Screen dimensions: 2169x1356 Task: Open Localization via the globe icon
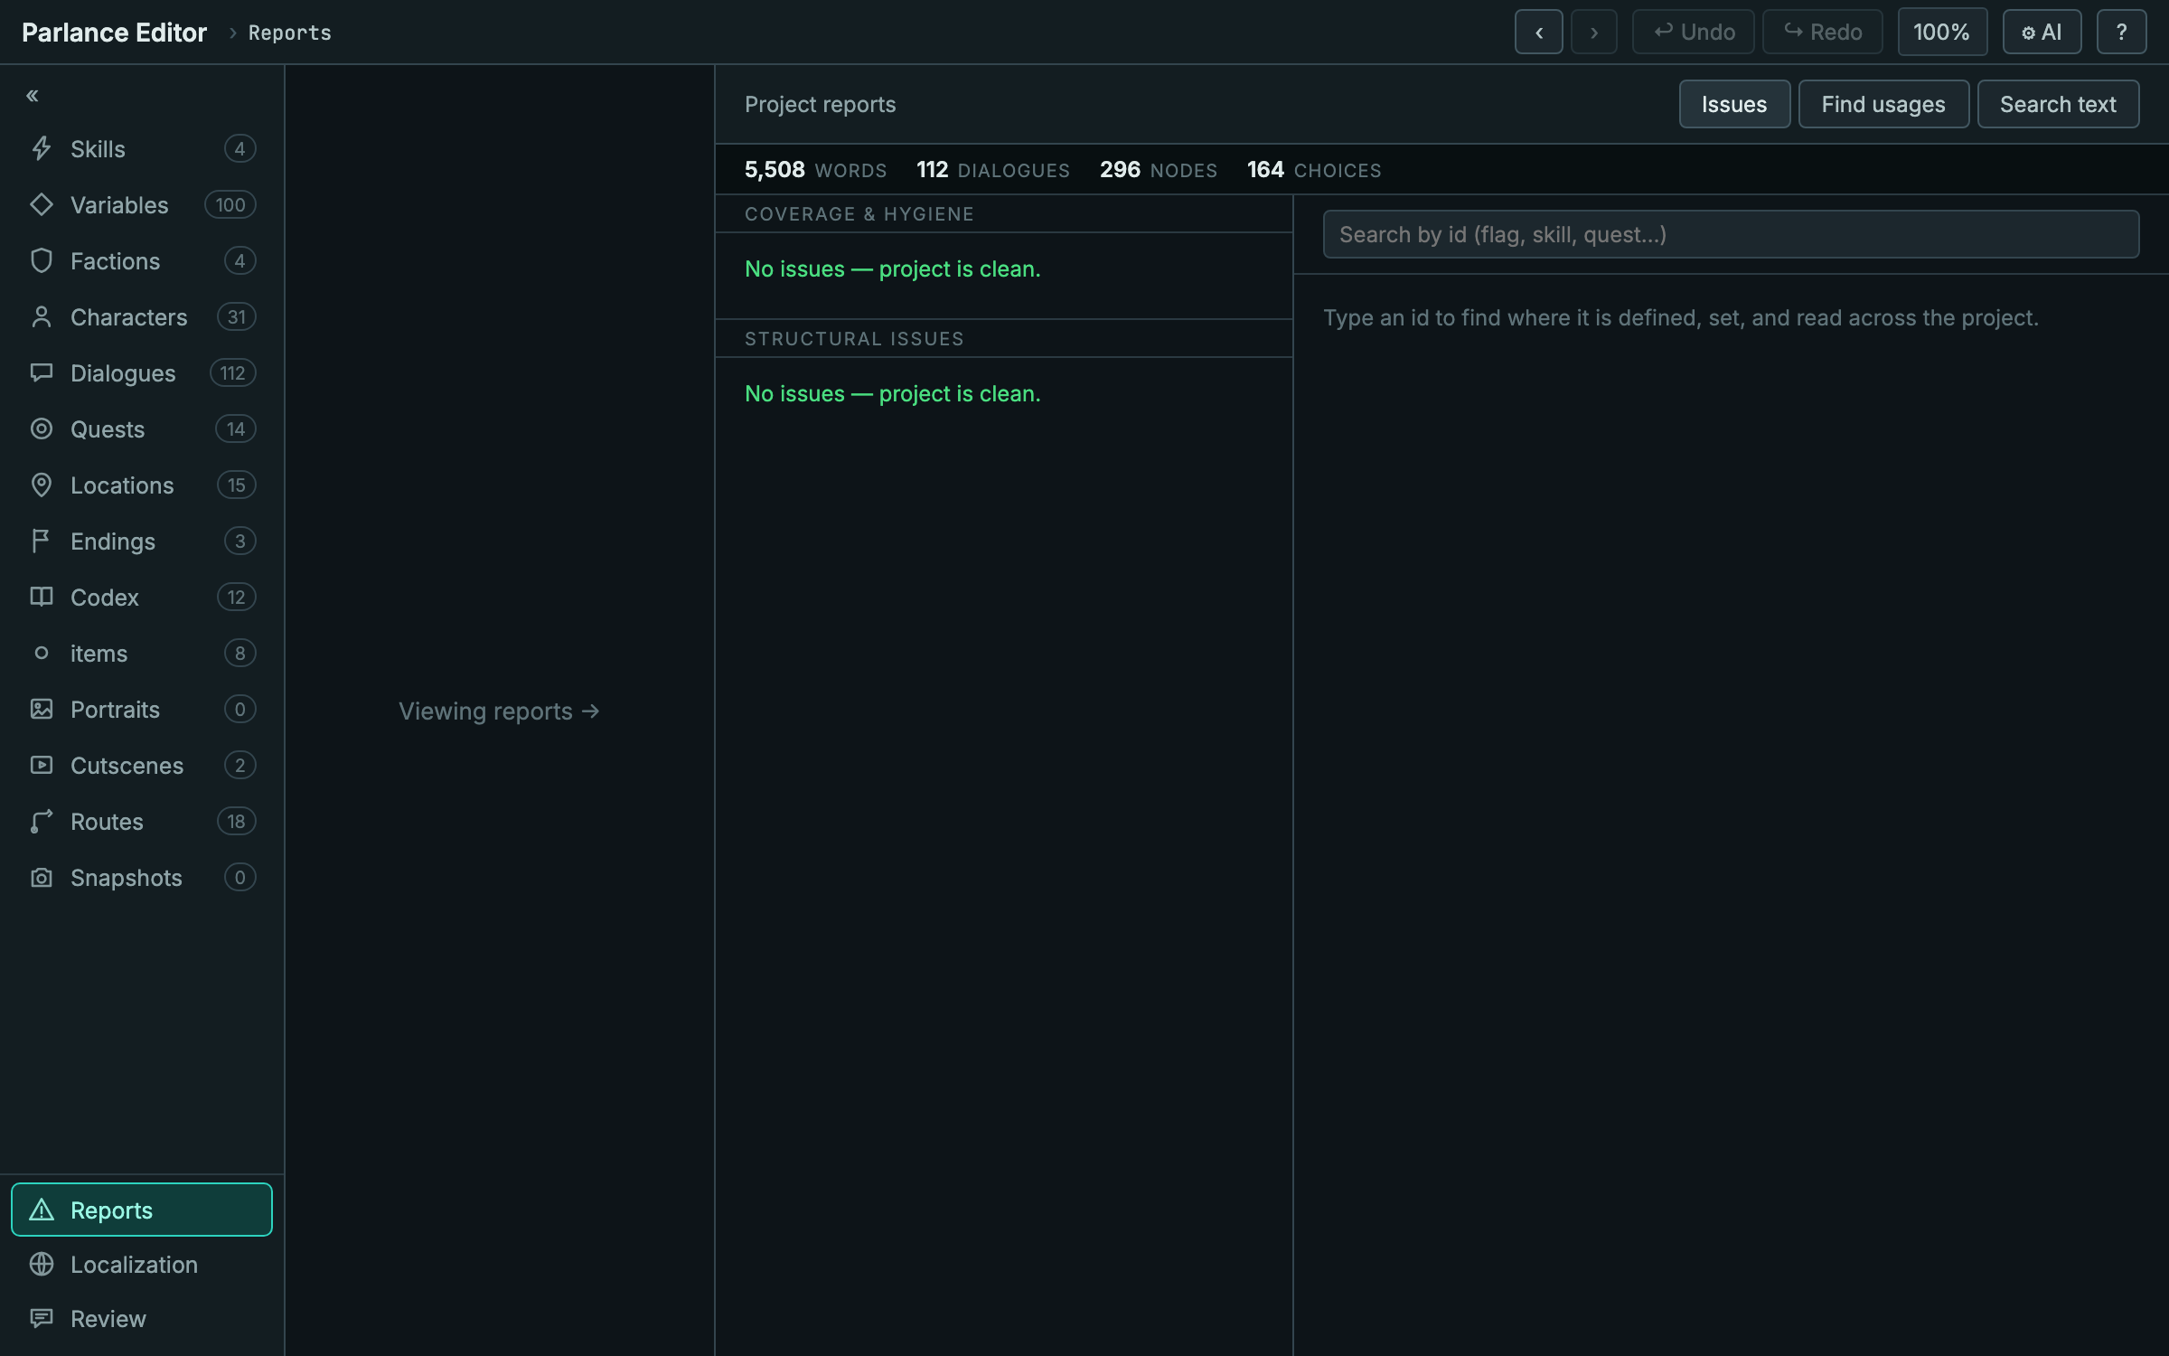coord(42,1264)
